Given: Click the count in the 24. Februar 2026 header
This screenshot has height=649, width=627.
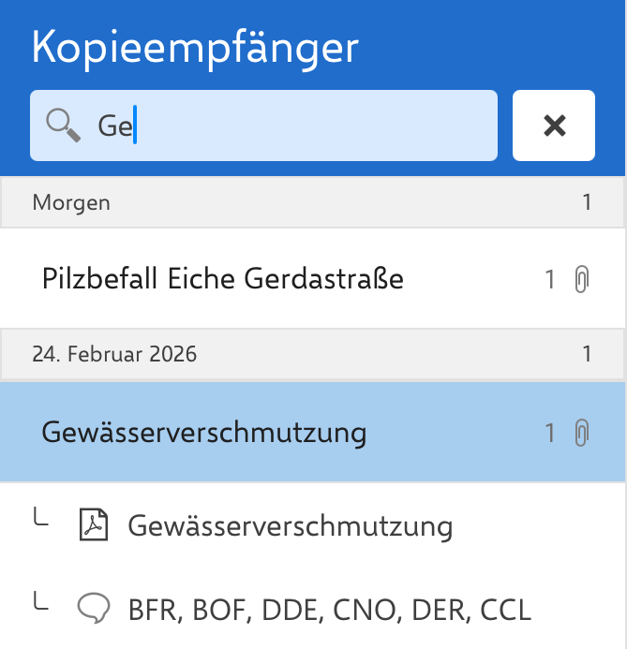Looking at the screenshot, I should click(x=587, y=355).
